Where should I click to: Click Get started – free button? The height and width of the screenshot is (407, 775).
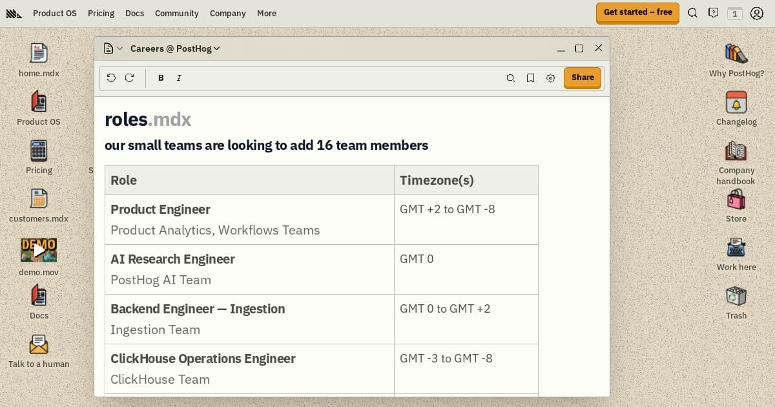click(x=637, y=12)
